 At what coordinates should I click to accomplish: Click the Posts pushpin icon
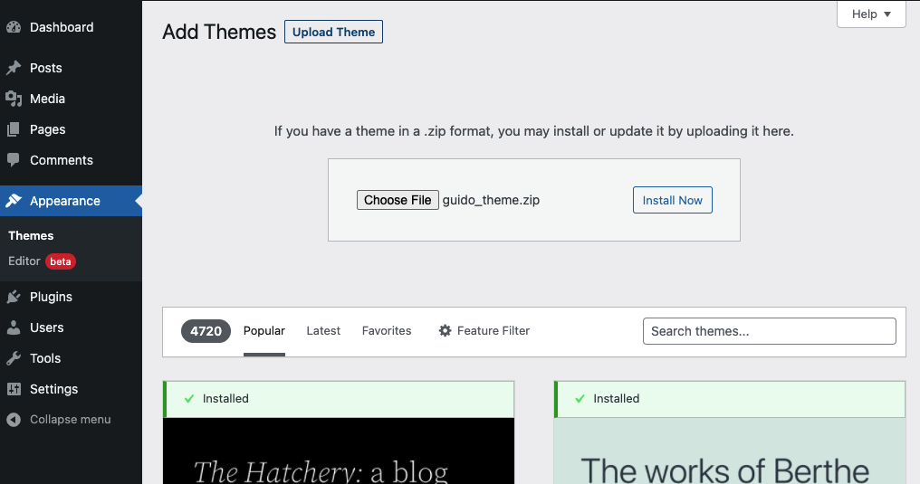coord(14,68)
